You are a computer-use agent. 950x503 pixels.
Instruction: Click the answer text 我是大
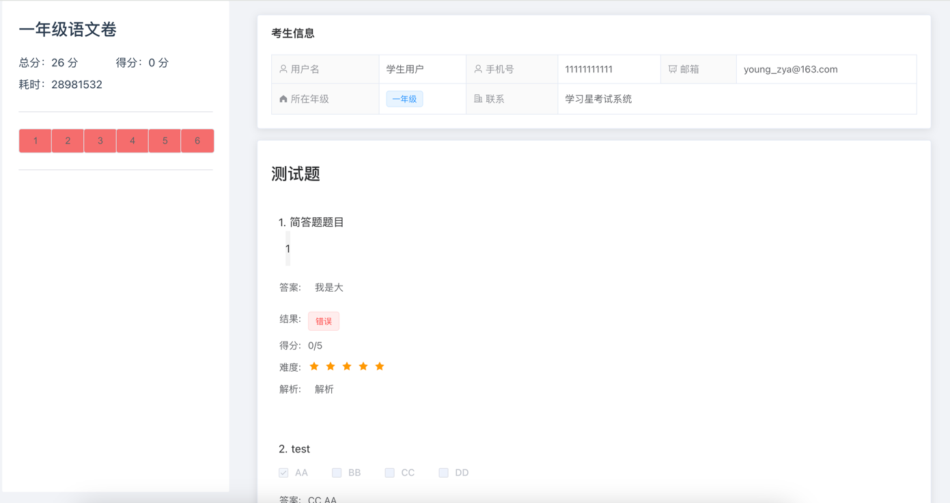click(x=329, y=287)
